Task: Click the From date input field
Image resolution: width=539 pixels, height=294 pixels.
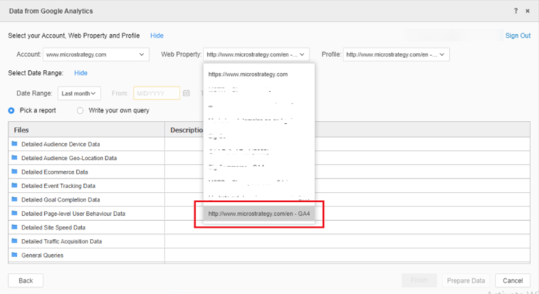Action: pyautogui.click(x=156, y=93)
